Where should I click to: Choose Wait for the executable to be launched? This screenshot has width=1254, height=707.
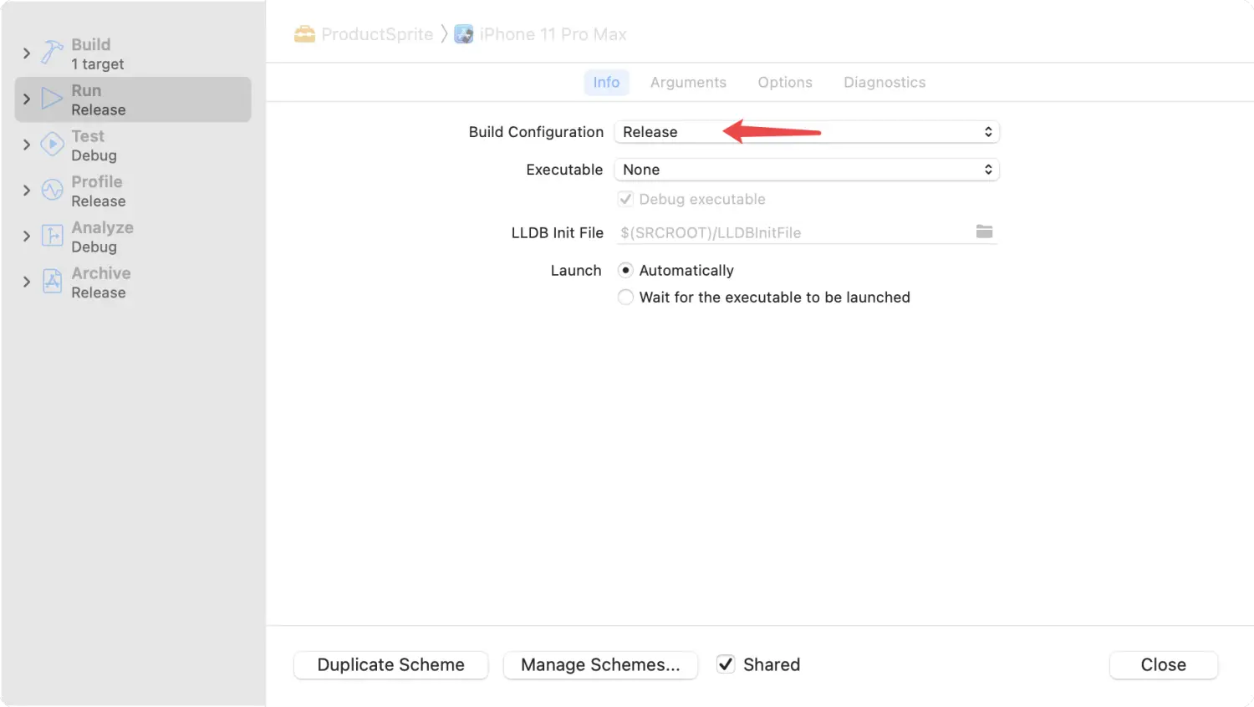pos(625,298)
